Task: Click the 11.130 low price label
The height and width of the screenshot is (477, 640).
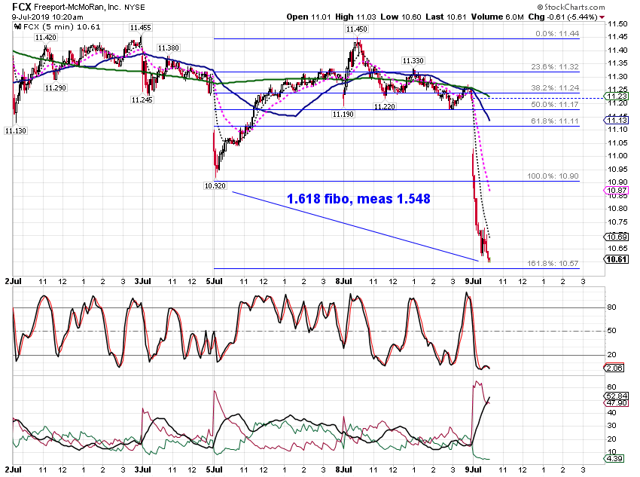Action: [16, 131]
